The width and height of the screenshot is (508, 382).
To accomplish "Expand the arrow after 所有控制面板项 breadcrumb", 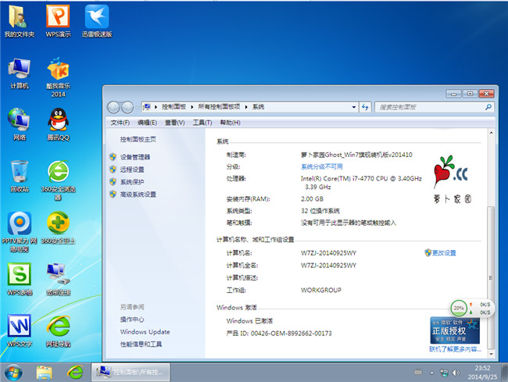I will 246,107.
